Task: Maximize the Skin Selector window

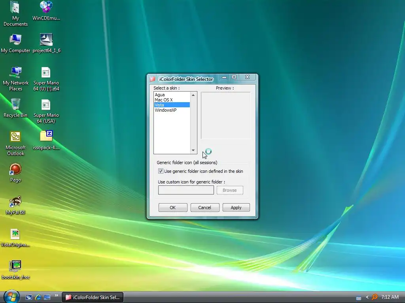Action: (x=234, y=77)
